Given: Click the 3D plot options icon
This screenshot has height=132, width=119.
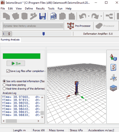Looking at the screenshot, I should (113, 57).
